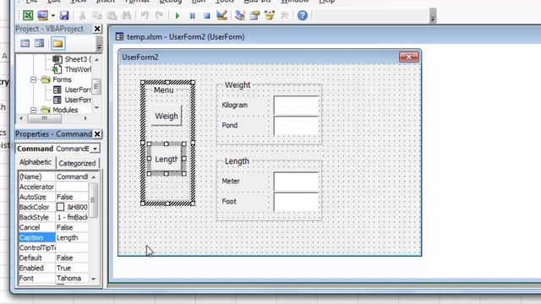This screenshot has height=304, width=541.
Task: Open Find with the binoculars icon
Action: coord(126,15)
